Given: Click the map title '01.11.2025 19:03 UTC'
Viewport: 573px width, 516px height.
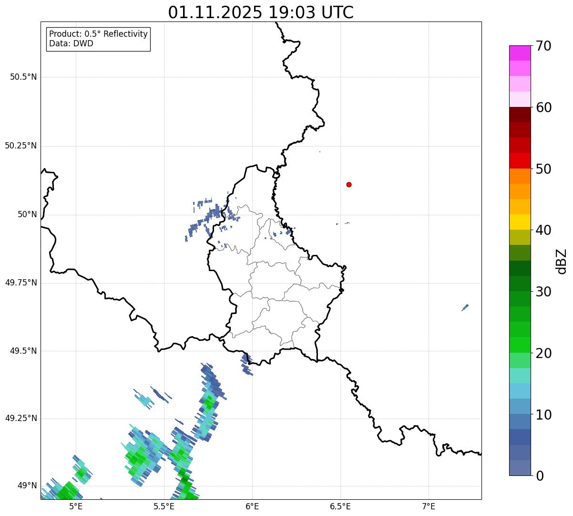Looking at the screenshot, I should point(261,12).
